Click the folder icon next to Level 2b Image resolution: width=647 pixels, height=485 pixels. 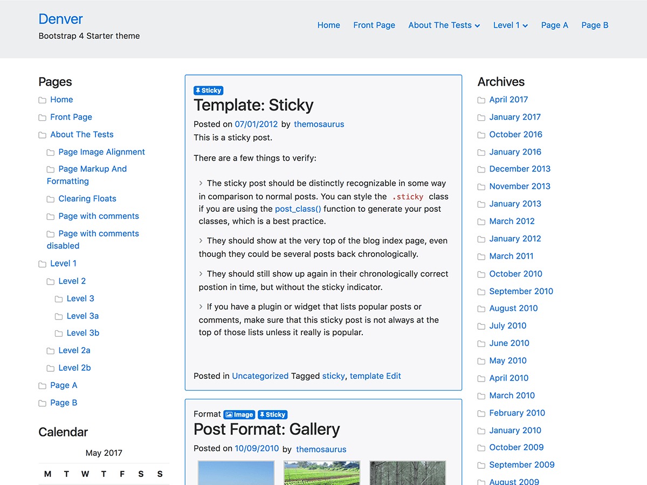[51, 368]
